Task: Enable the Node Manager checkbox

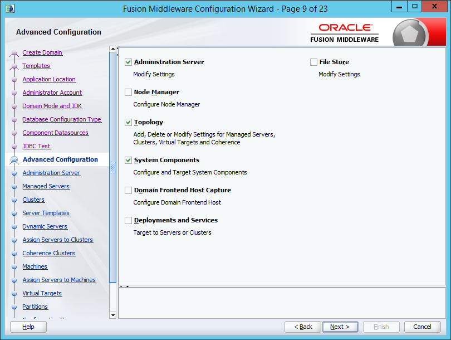Action: 128,92
